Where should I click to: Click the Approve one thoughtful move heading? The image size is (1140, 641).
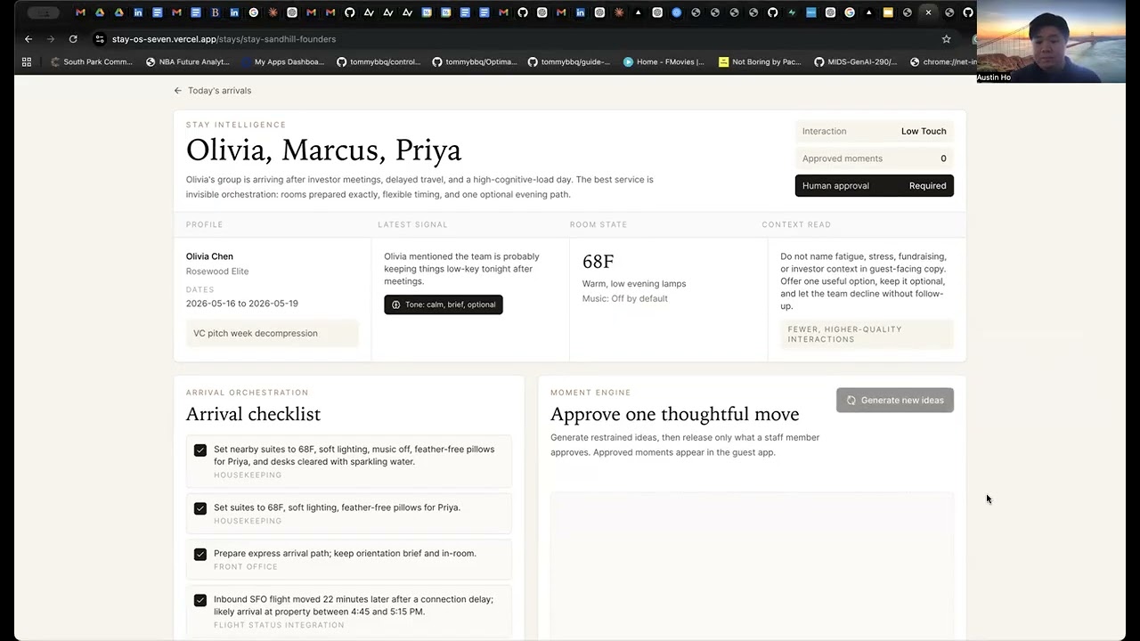(675, 414)
